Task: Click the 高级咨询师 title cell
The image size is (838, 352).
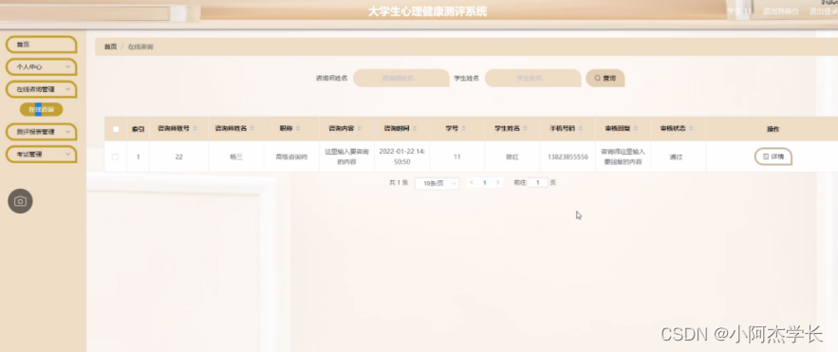Action: click(x=291, y=157)
